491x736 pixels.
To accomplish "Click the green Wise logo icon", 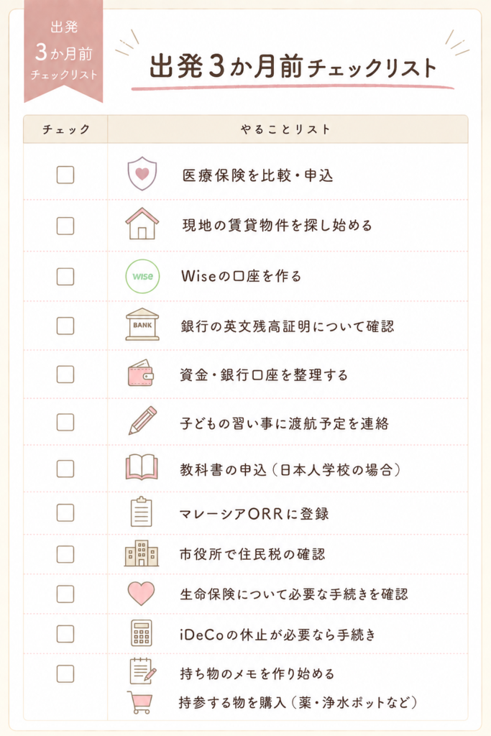I will [142, 277].
